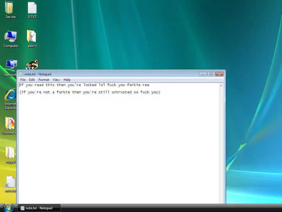
Task: Open the mypal folder icon
Action: tap(10, 155)
